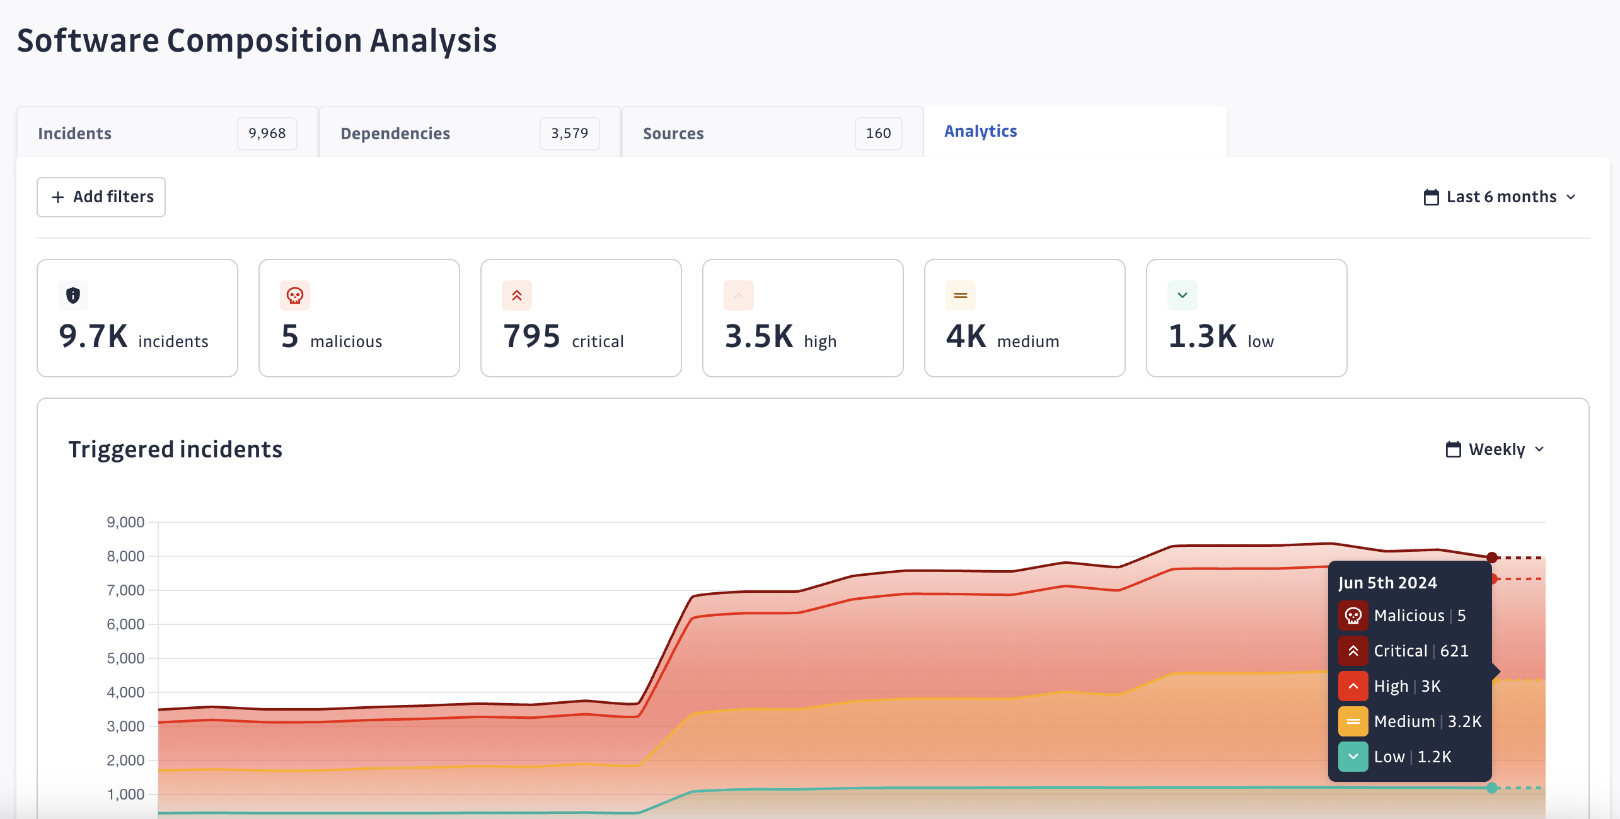1620x819 pixels.
Task: Click the Low swatch icon in tooltip
Action: [x=1353, y=757]
